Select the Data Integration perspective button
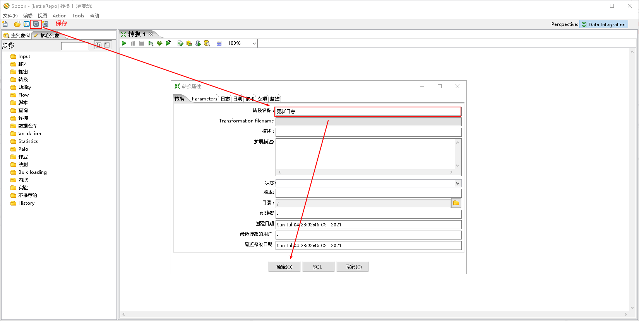Viewport: 639px width, 321px height. 604,24
